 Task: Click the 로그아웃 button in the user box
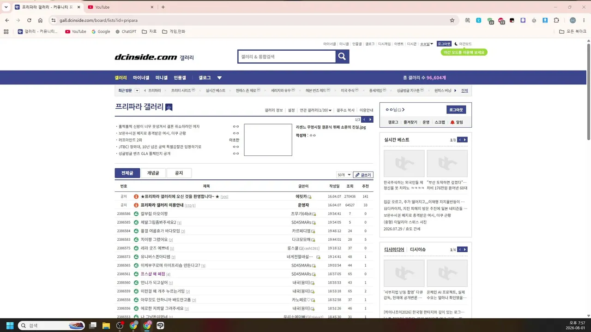click(x=456, y=110)
